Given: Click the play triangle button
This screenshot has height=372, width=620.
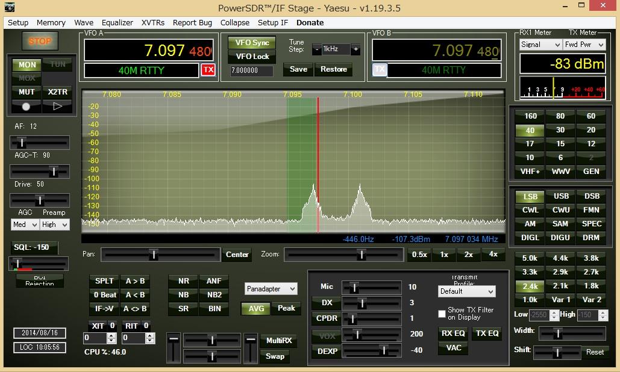Looking at the screenshot, I should 57,106.
